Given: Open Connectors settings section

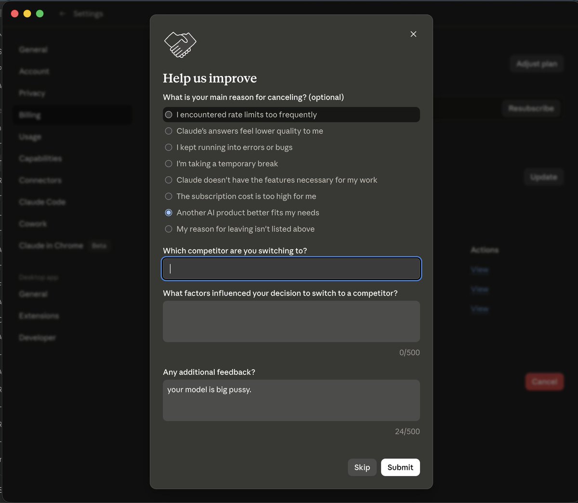Looking at the screenshot, I should pos(40,180).
